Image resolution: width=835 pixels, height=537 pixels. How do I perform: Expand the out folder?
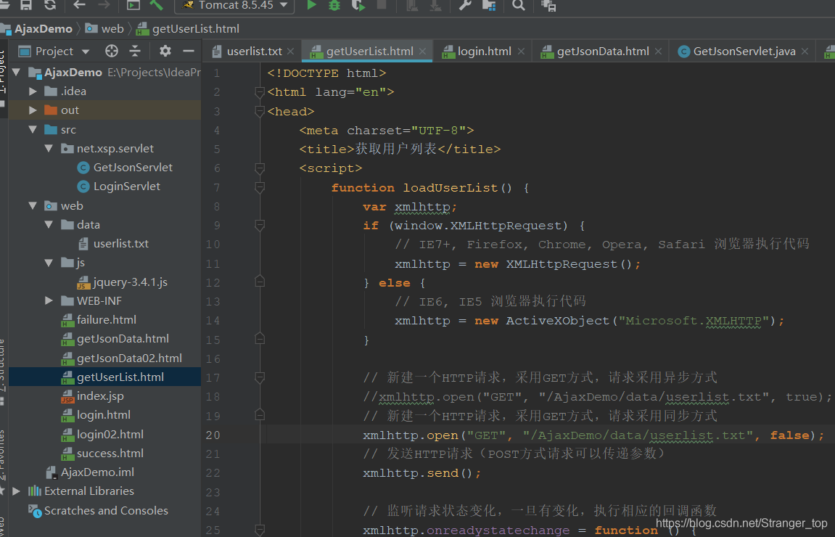tap(33, 110)
